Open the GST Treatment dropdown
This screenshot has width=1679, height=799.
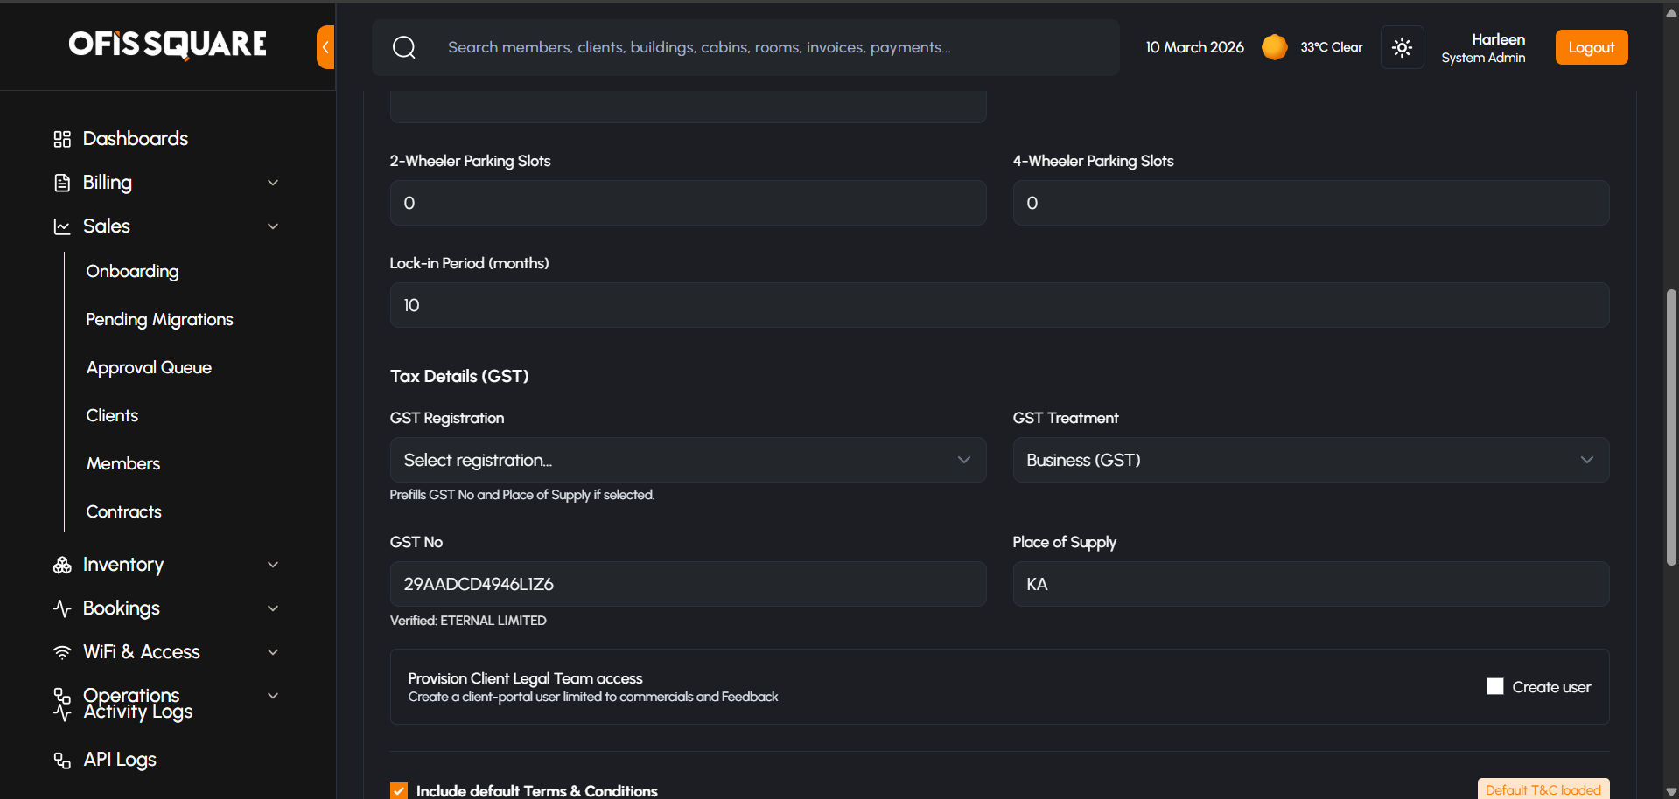click(x=1310, y=460)
